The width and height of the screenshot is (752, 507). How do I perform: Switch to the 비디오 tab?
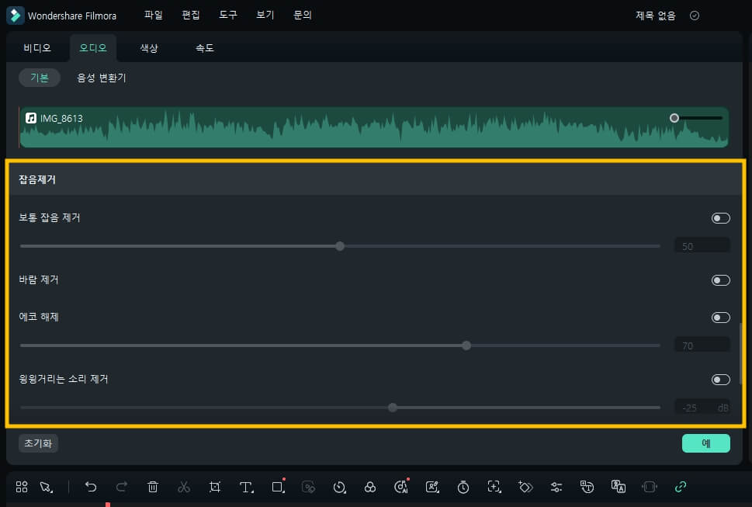coord(37,48)
